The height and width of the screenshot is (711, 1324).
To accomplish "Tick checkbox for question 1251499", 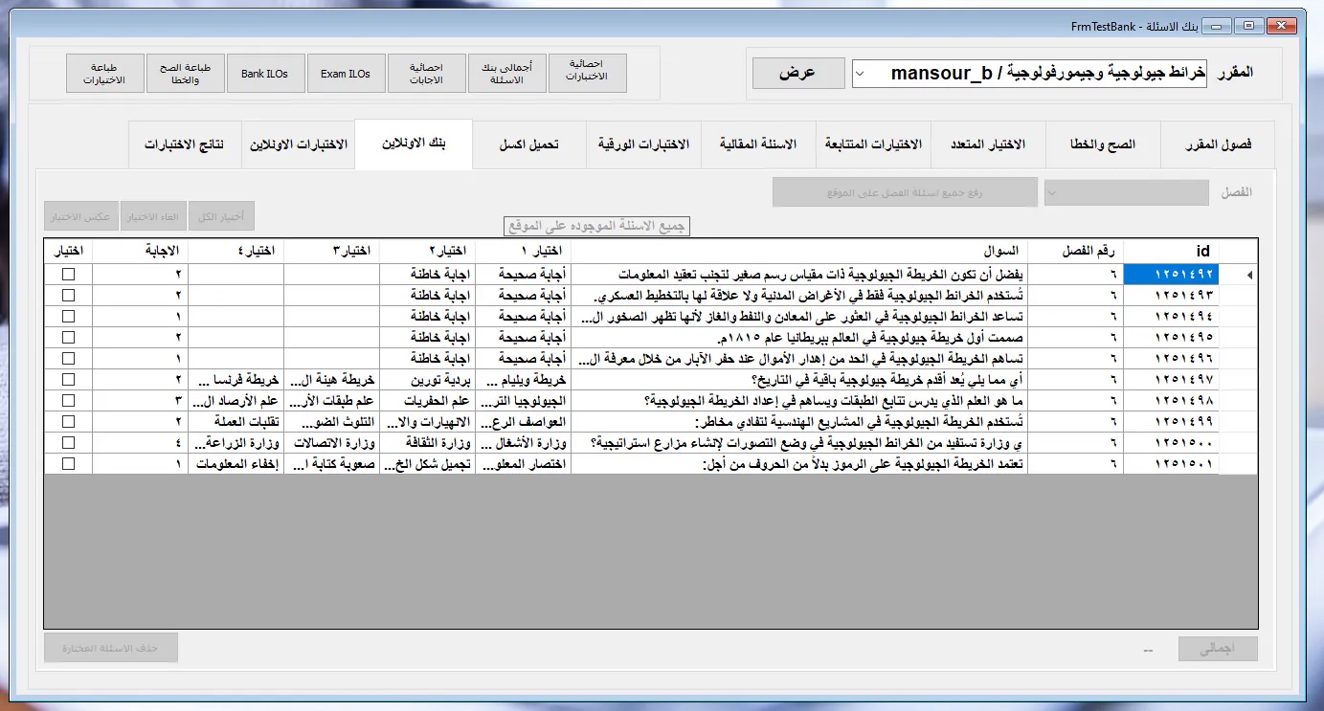I will point(68,421).
